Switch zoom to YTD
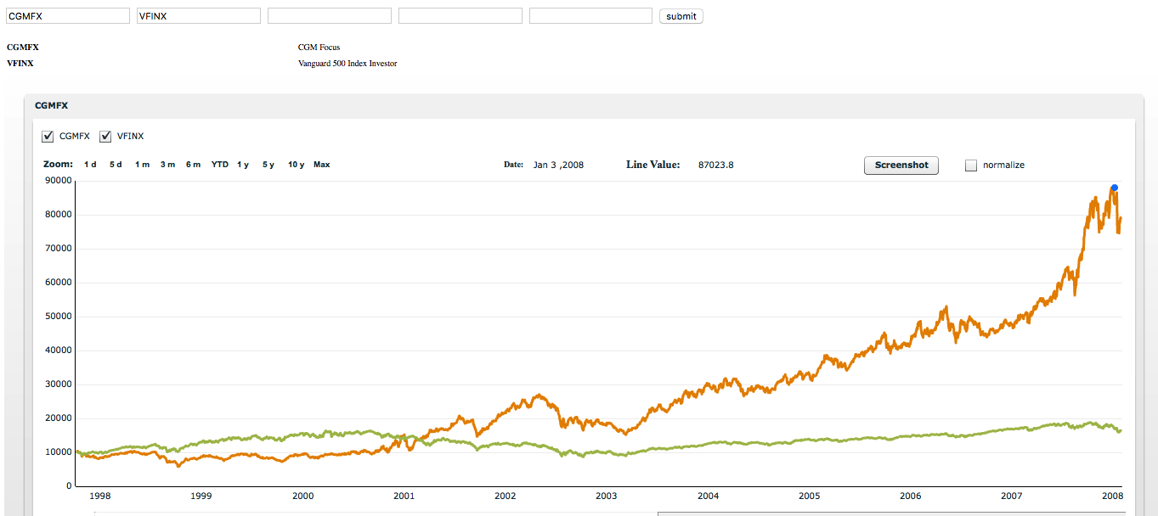This screenshot has height=516, width=1158. 220,165
